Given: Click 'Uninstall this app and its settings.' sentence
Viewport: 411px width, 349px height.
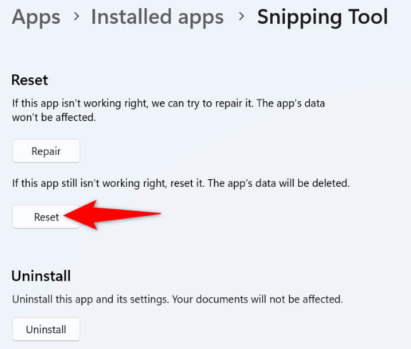Looking at the screenshot, I should 91,300.
